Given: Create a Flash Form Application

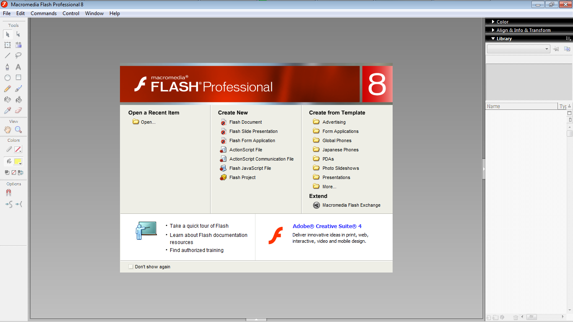Looking at the screenshot, I should click(x=247, y=140).
